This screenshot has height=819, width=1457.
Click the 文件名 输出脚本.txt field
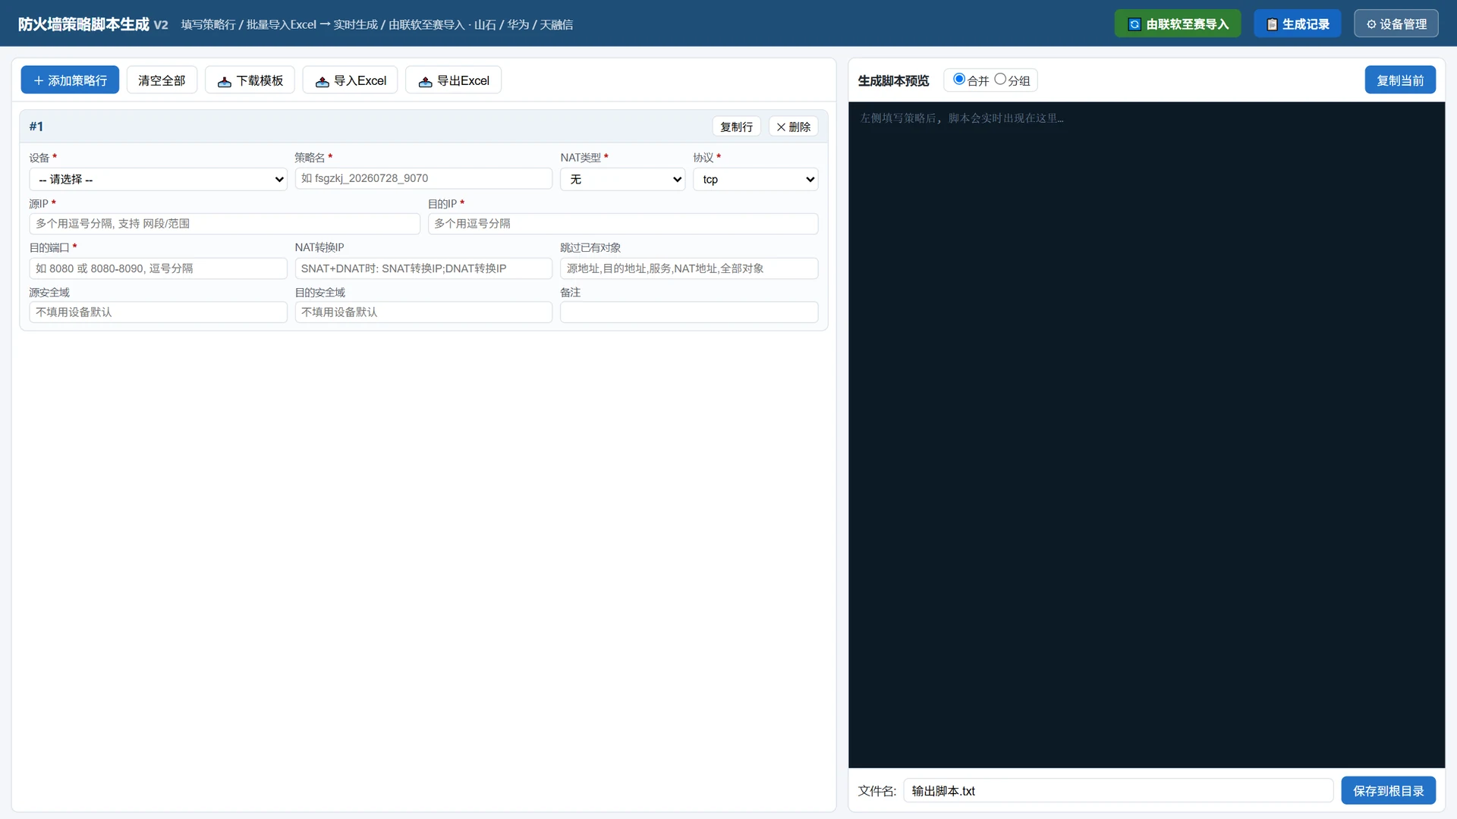click(x=1119, y=791)
